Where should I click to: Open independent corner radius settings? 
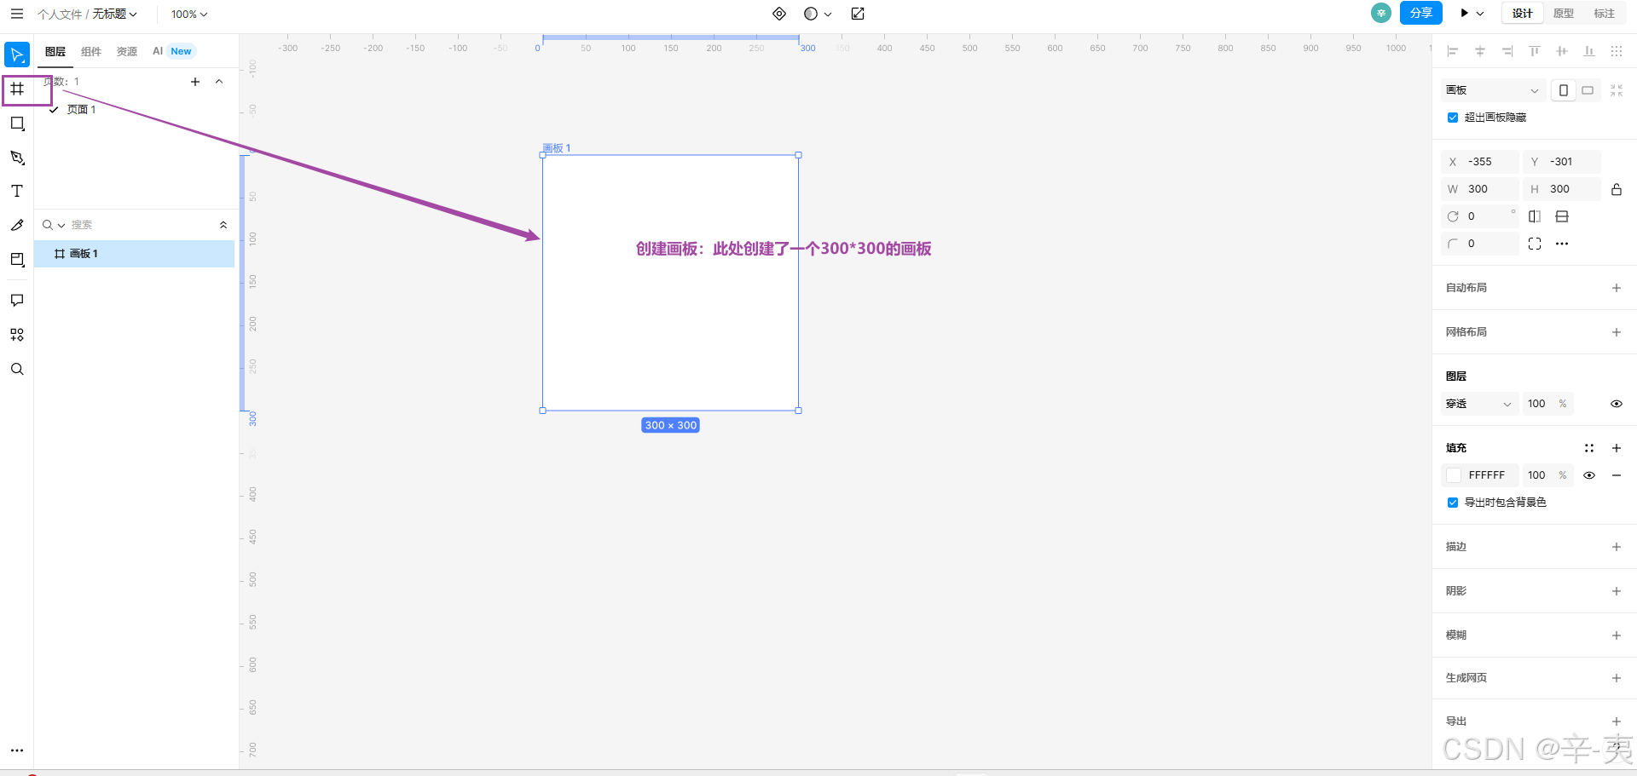click(x=1535, y=244)
